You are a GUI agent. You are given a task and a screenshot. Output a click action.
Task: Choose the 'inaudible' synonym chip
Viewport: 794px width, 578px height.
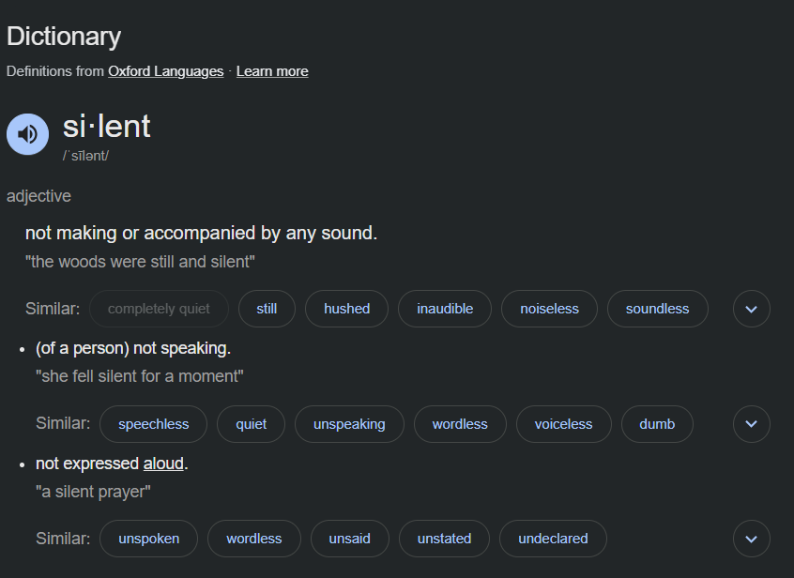(445, 309)
